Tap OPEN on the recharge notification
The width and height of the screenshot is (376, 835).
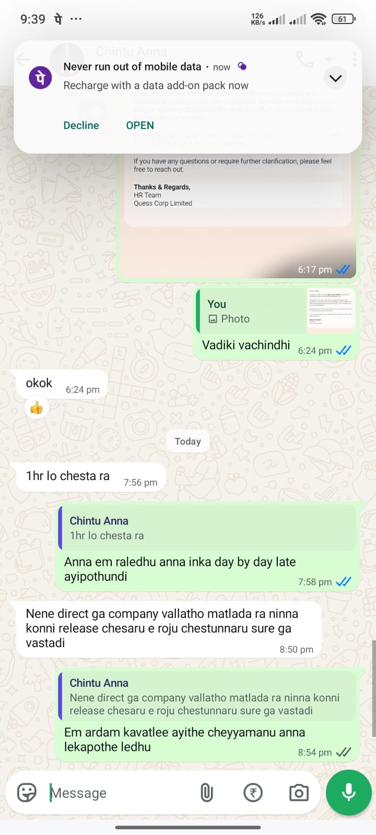tap(140, 125)
